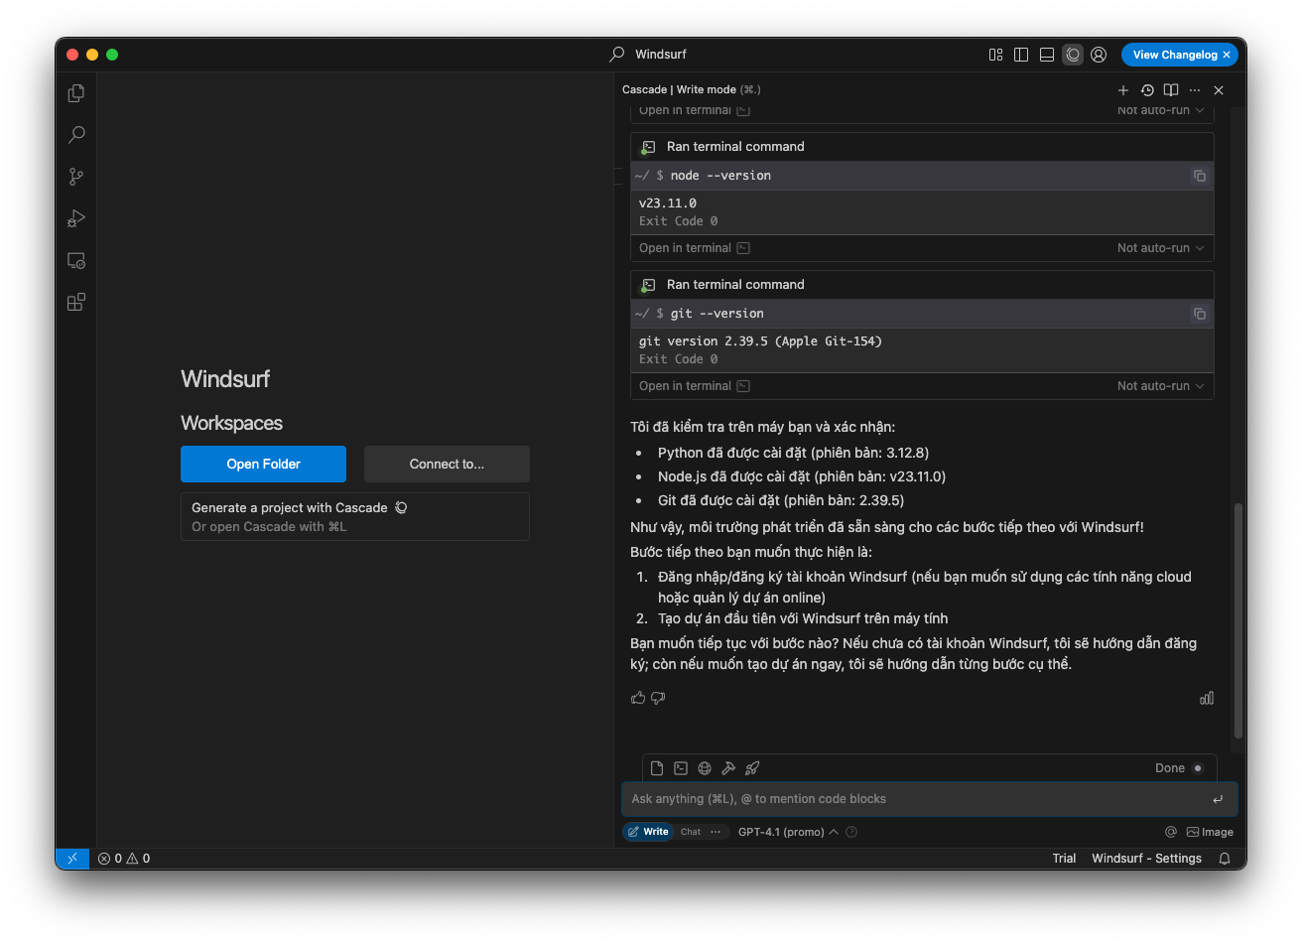Submit message with the enter arrow icon
1302x943 pixels.
coord(1218,799)
